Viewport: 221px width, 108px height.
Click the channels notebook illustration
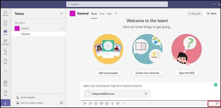147,49
